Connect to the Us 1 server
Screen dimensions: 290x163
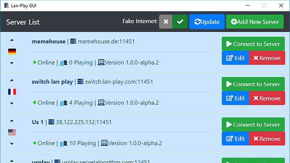coord(253,125)
